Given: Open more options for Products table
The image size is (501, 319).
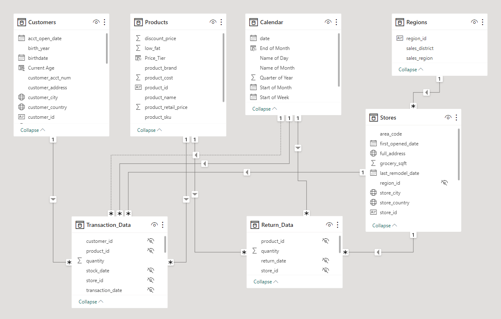Looking at the screenshot, I should (221, 22).
